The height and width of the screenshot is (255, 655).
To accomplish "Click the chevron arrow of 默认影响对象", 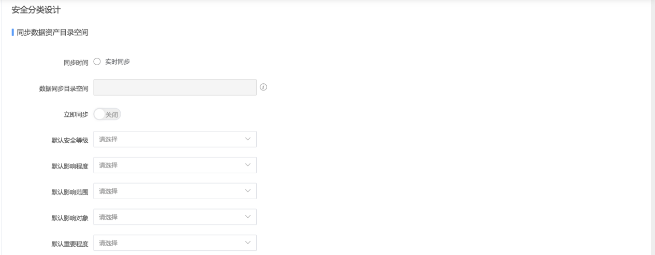I will [248, 217].
